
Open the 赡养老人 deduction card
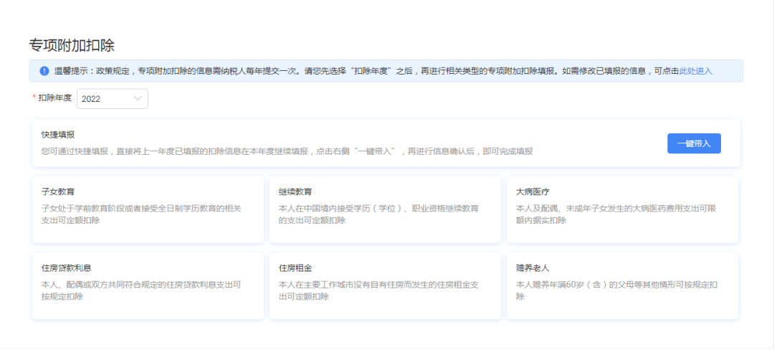click(623, 286)
